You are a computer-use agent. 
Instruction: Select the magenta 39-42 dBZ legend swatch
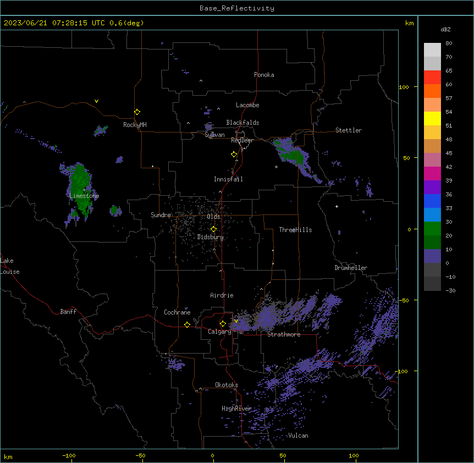click(432, 173)
